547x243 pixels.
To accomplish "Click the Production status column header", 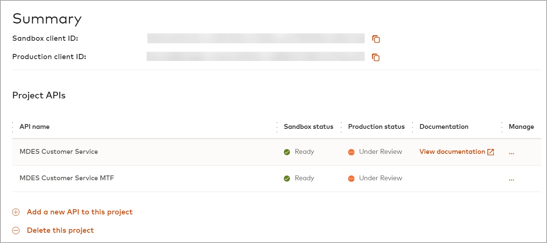I will pos(376,127).
